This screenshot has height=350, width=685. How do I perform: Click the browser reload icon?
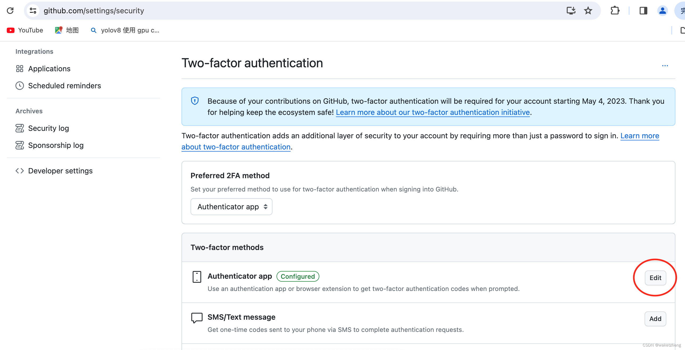10,11
